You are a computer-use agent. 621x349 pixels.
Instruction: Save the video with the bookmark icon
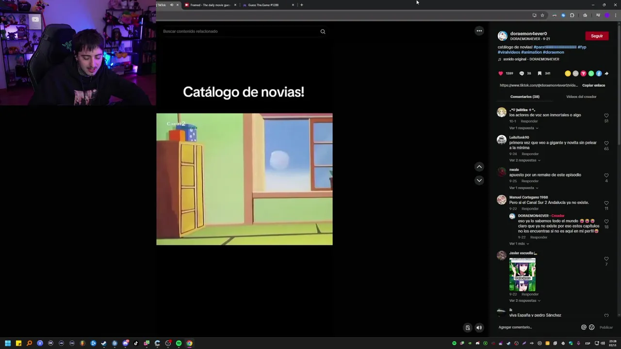pyautogui.click(x=539, y=74)
